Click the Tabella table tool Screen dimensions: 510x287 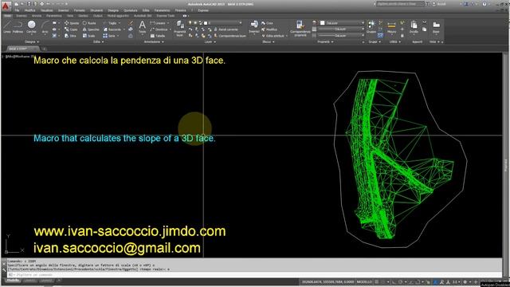[158, 36]
